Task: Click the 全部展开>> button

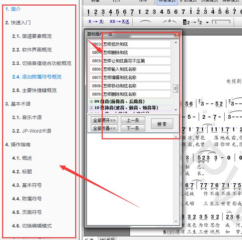Action: tap(104, 120)
